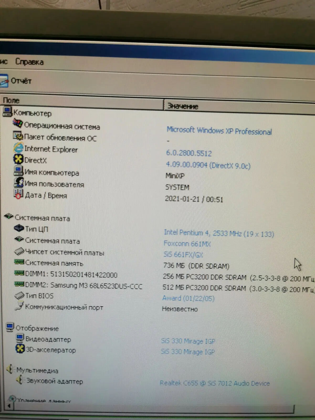This screenshot has width=315, height=420.
Task: Select the 2021-01-21 / 00:51 date value
Action: coord(194,199)
